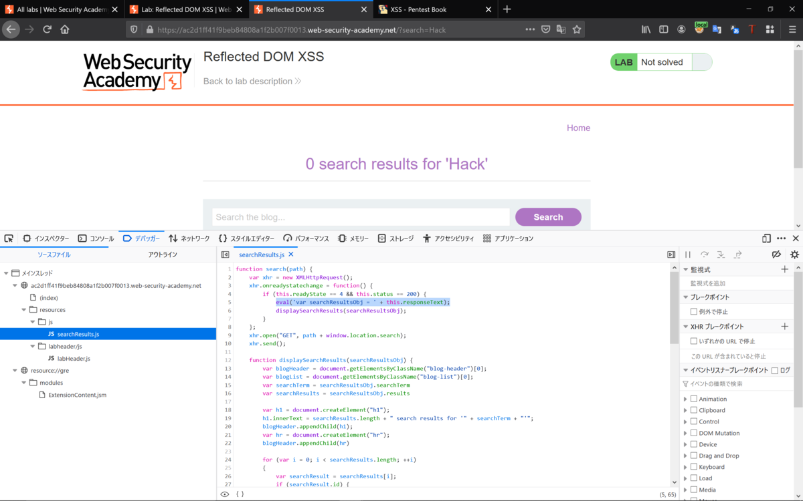Viewport: 803px width, 501px height.
Task: Switch to the ネットワーク DevTools tab
Action: 189,238
